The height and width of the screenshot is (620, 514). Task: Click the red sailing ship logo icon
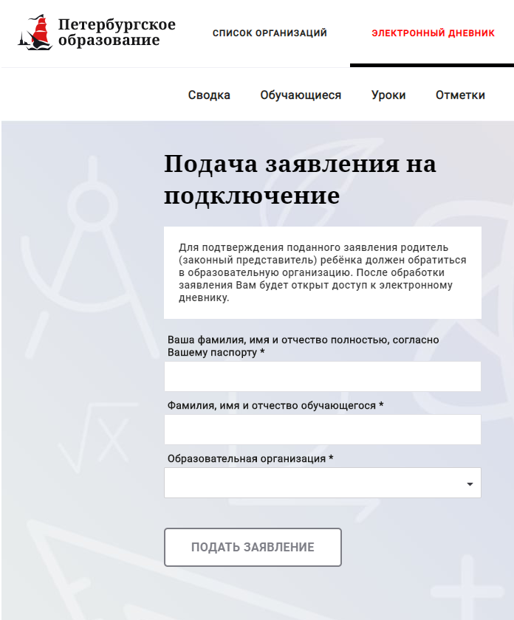(x=35, y=32)
